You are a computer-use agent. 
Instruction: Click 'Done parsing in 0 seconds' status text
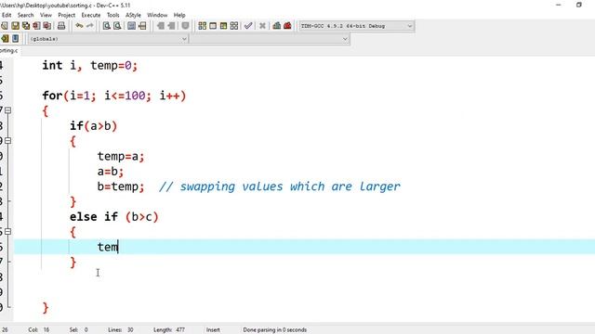(x=275, y=330)
